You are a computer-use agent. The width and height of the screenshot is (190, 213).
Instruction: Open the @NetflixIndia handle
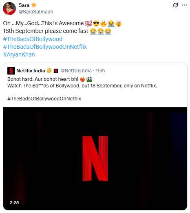(x=76, y=71)
